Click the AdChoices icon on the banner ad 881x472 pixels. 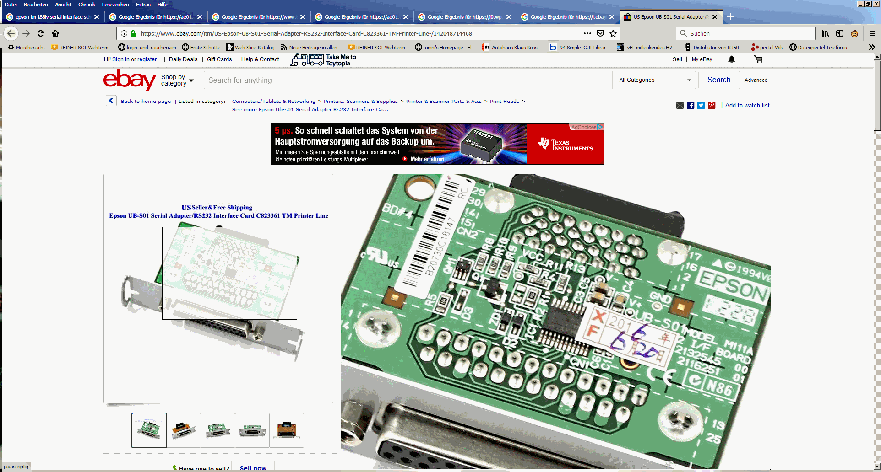tap(600, 127)
